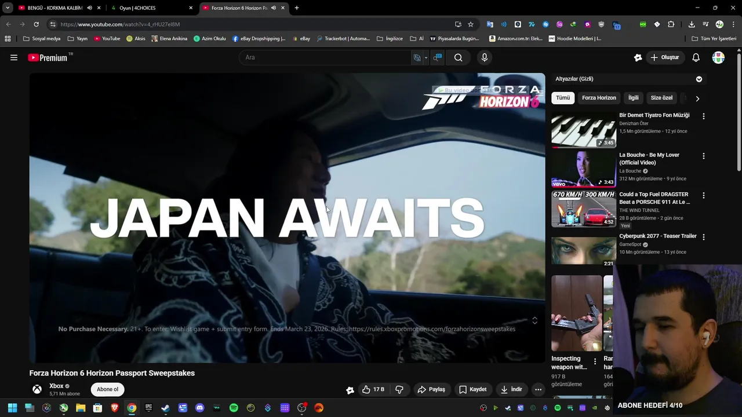
Task: Open the Yayın bookmarks folder
Action: point(78,39)
